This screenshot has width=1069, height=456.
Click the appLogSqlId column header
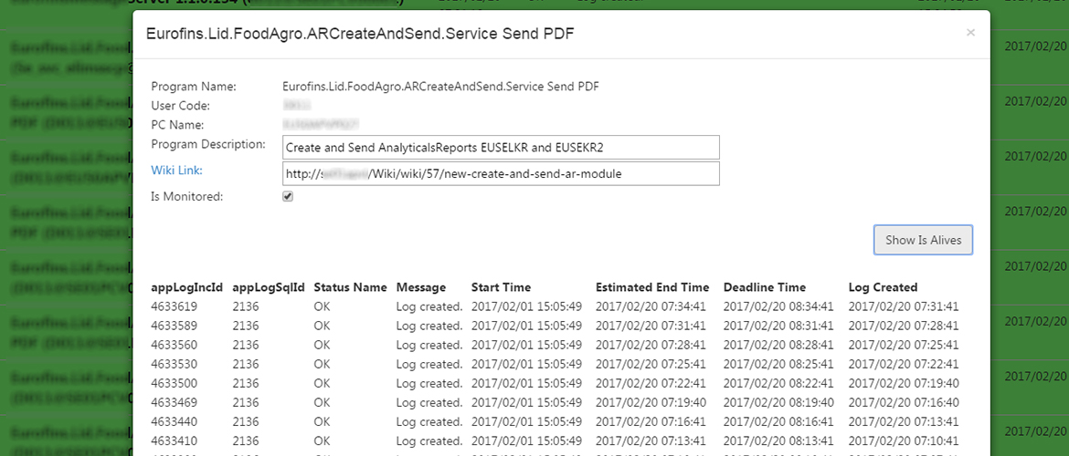pyautogui.click(x=269, y=287)
